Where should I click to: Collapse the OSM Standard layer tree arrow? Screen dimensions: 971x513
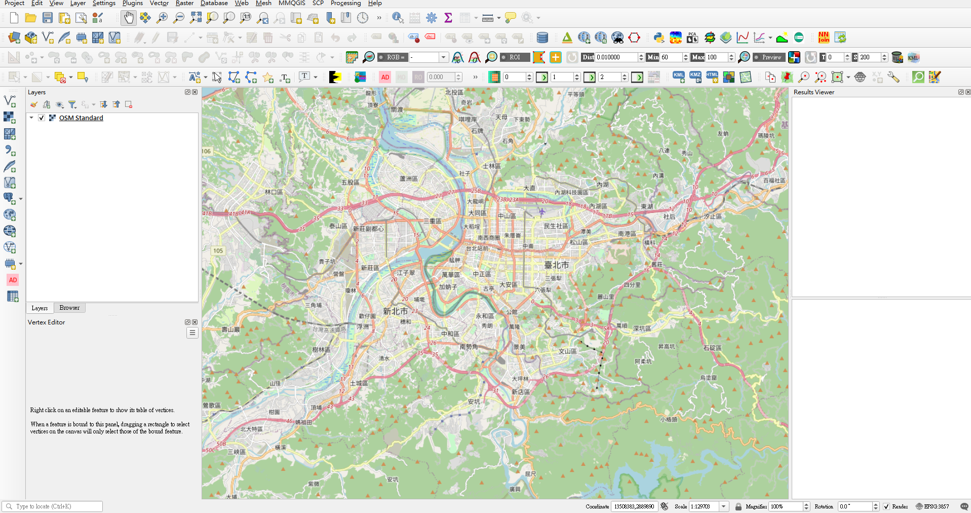31,118
